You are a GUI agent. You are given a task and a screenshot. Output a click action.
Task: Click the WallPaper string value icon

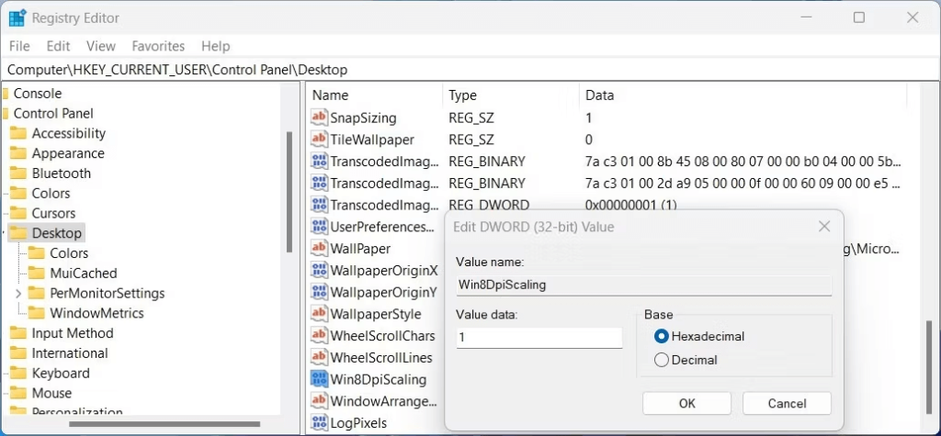click(x=319, y=249)
